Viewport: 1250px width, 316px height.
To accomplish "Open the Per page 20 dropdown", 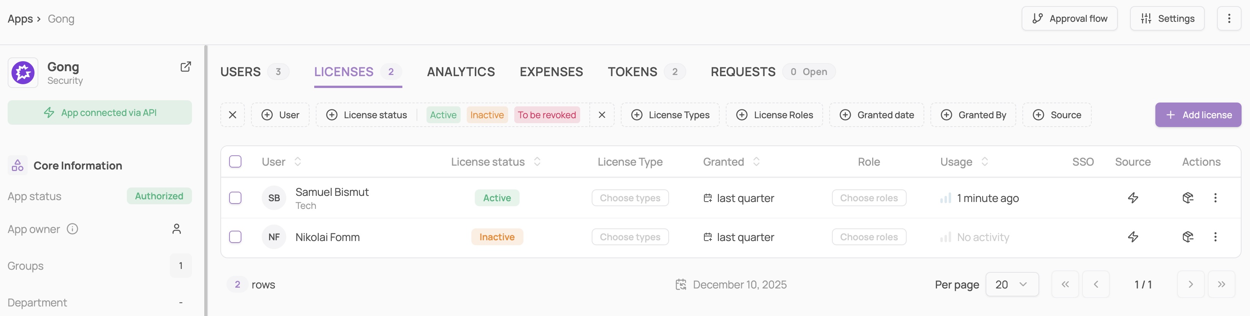I will tap(1012, 285).
